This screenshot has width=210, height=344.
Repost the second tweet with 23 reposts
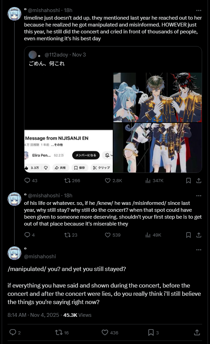[71, 235]
